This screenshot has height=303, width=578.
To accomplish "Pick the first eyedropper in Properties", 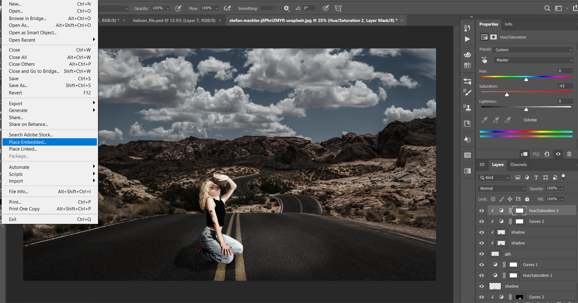I will pyautogui.click(x=484, y=120).
